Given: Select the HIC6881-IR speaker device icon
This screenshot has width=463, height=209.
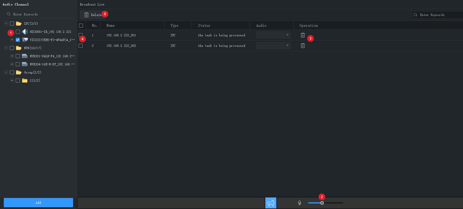Looking at the screenshot, I should click(25, 32).
